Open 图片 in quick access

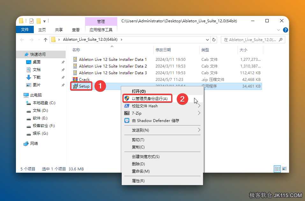(x=37, y=85)
